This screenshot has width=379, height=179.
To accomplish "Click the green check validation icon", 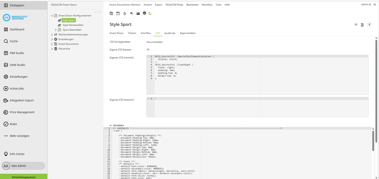I will [145, 14].
